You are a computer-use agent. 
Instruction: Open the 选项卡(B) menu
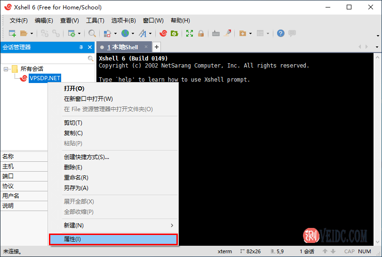pyautogui.click(x=124, y=21)
